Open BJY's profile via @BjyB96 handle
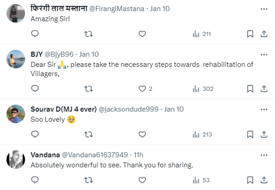This screenshot has width=275, height=190. [x=59, y=54]
